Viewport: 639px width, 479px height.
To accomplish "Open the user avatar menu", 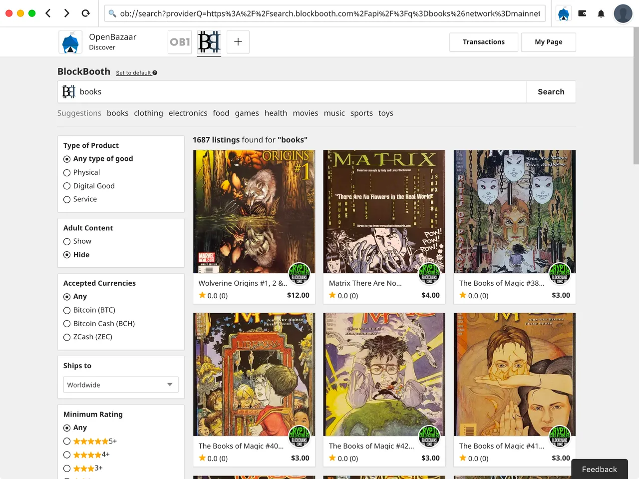I will coord(623,13).
